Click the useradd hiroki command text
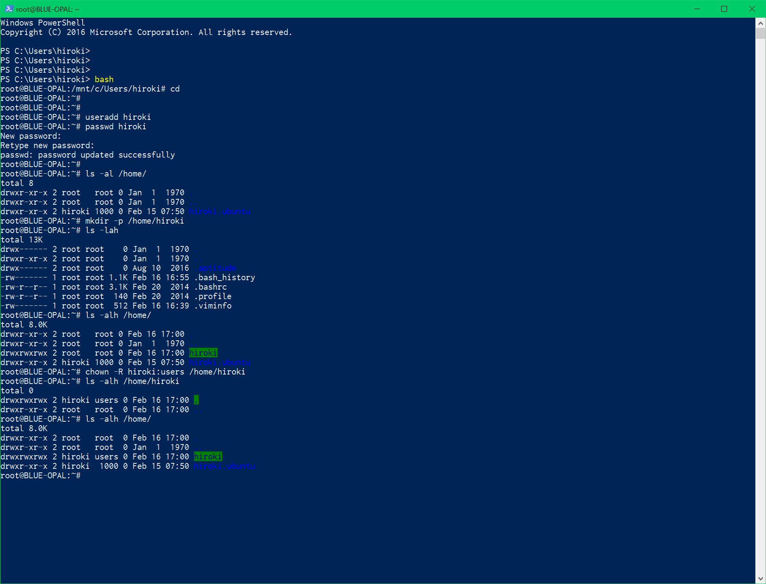 pos(118,117)
